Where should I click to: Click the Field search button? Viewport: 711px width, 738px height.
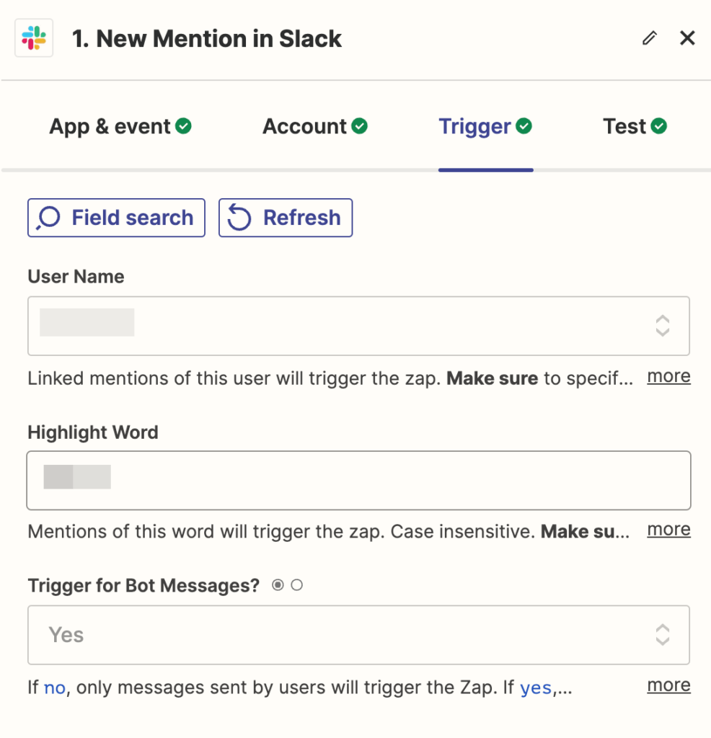coord(116,218)
